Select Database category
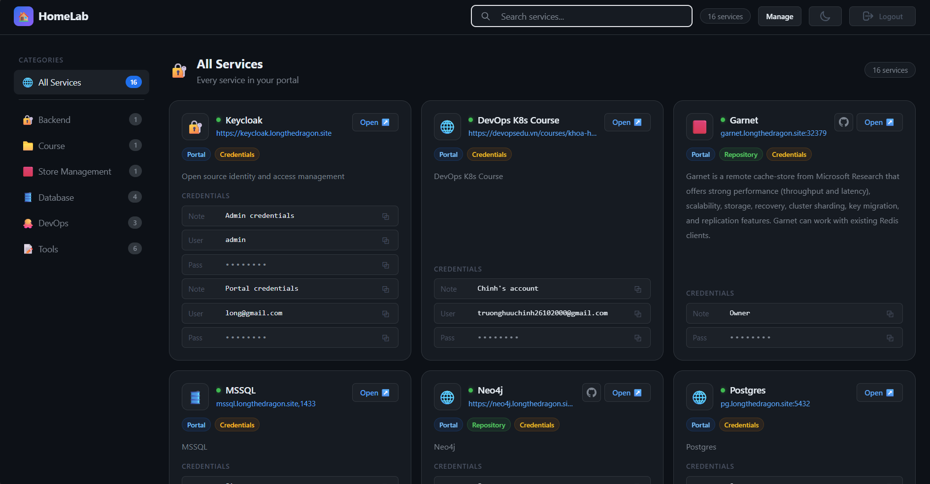 tap(81, 198)
